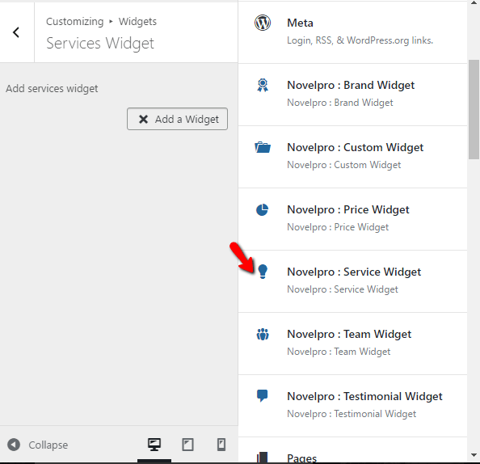Click the Price Widget description subtitle
This screenshot has height=464, width=480.
pyautogui.click(x=338, y=227)
